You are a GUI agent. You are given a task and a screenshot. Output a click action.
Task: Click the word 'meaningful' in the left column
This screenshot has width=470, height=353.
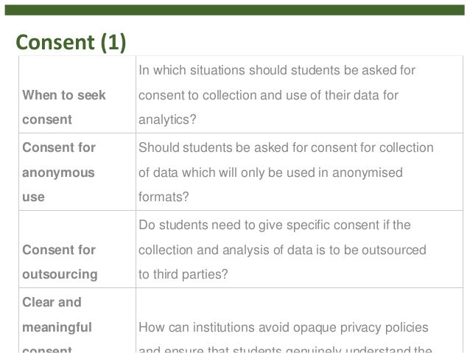click(57, 327)
